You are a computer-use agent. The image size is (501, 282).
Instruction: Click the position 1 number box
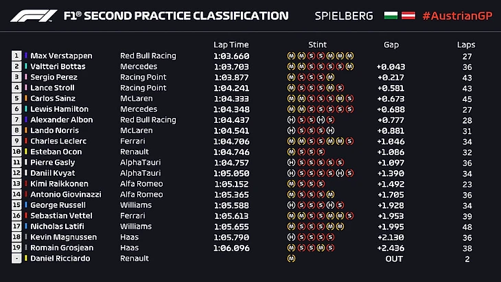pyautogui.click(x=16, y=56)
